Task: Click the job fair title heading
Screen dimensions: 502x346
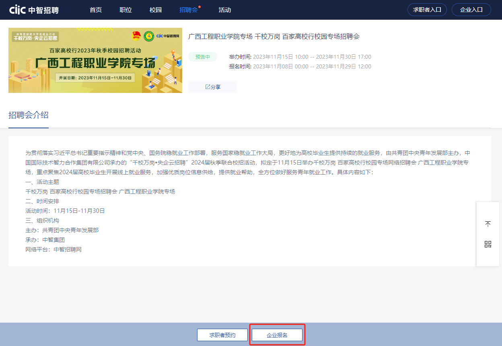Action: pyautogui.click(x=274, y=37)
